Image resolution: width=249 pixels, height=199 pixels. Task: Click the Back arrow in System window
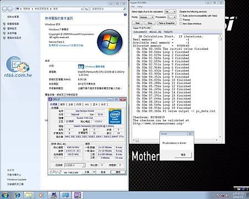point(4,9)
